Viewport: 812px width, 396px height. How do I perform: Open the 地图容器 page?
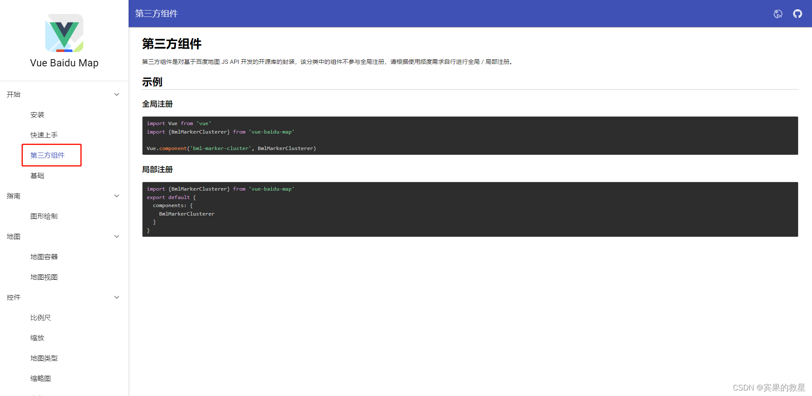pyautogui.click(x=44, y=257)
